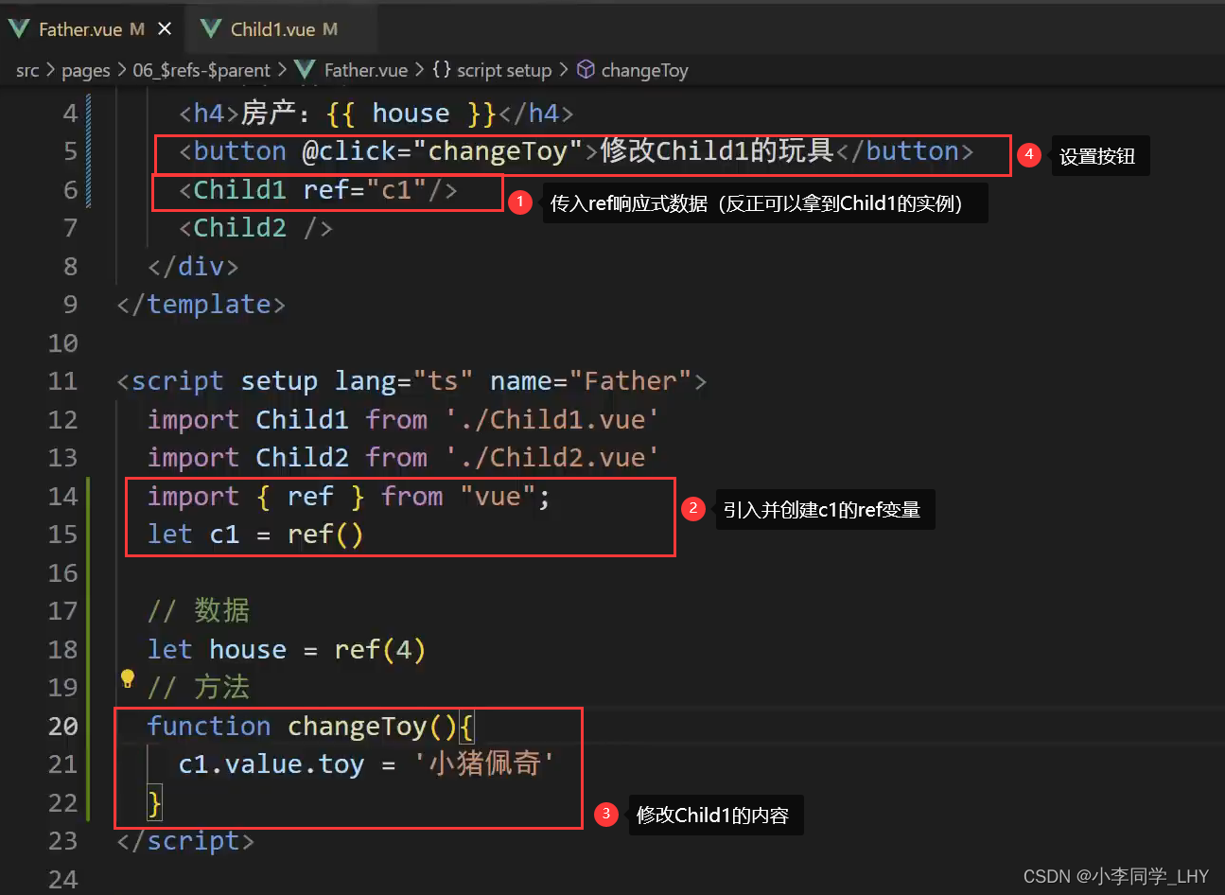Viewport: 1225px width, 895px height.
Task: Click the cube icon beside changeToy
Action: pyautogui.click(x=586, y=70)
